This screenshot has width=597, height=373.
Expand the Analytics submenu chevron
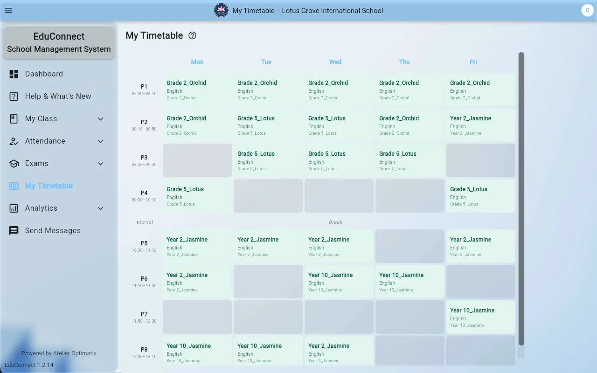tap(100, 208)
